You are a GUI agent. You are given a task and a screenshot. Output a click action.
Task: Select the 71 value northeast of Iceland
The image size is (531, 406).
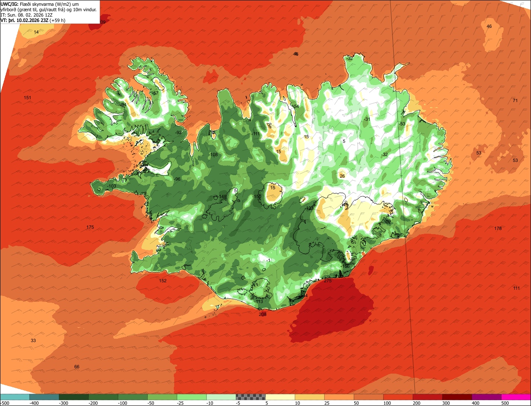[x=515, y=100]
